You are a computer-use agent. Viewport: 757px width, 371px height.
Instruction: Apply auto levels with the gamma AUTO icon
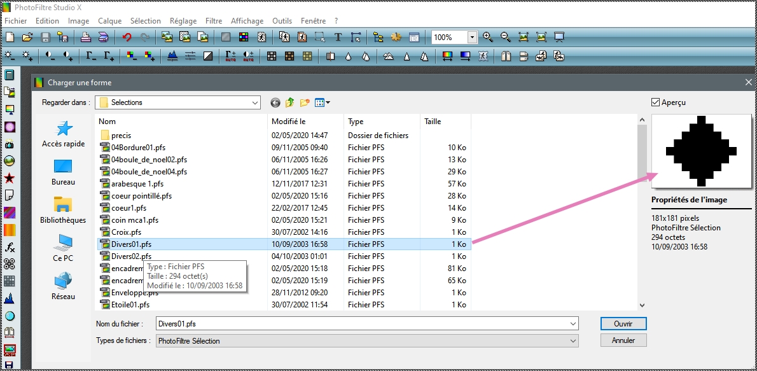231,57
